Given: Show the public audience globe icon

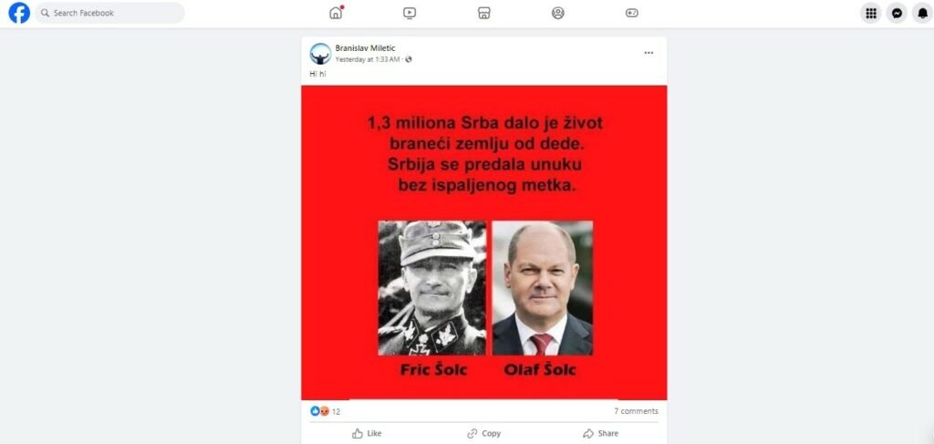Looking at the screenshot, I should coord(409,59).
